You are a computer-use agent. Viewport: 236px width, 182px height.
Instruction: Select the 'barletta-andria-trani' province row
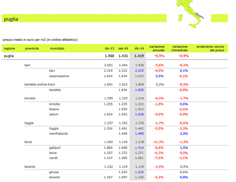pos(39,84)
